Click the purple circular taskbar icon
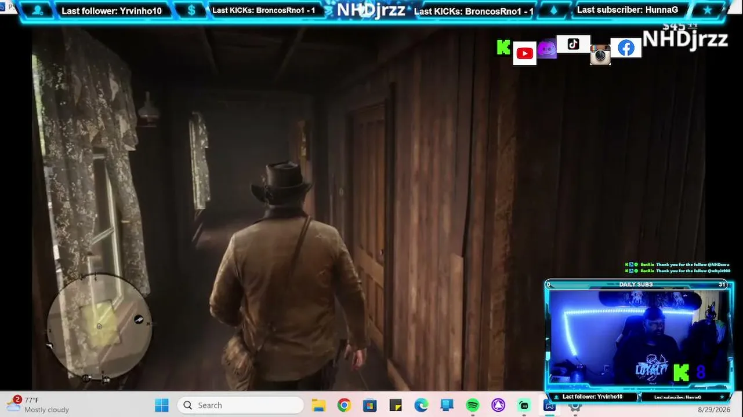This screenshot has height=417, width=743. [498, 405]
